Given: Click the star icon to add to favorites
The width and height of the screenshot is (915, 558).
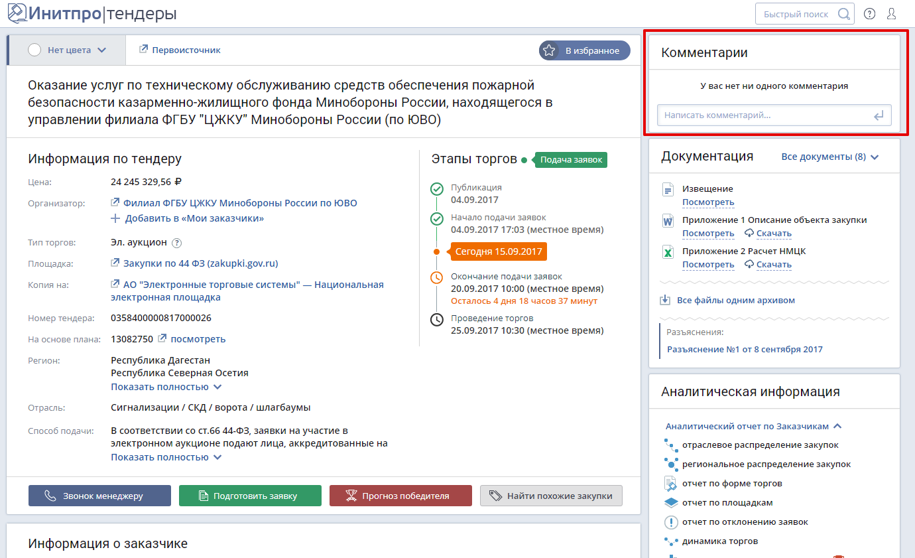Looking at the screenshot, I should coord(549,50).
